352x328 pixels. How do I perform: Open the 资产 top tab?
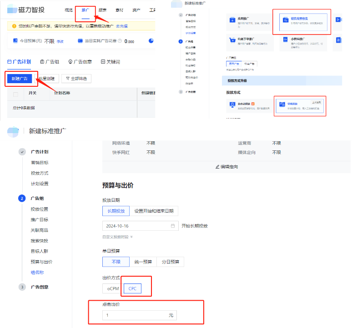[136, 10]
